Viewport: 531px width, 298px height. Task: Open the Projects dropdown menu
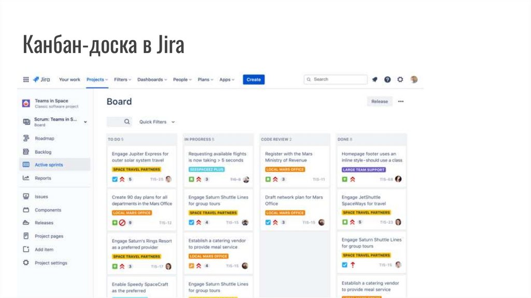pos(97,79)
